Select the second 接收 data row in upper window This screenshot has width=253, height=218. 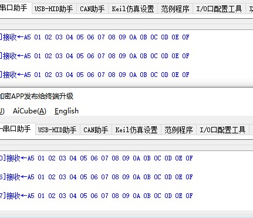95,56
